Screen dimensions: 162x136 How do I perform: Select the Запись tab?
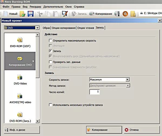(x=100, y=28)
